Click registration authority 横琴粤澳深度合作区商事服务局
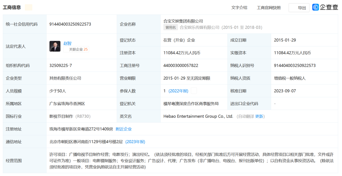 coord(191,104)
